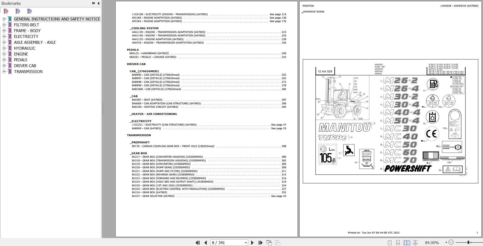Open the ENGINE bookmark
The width and height of the screenshot is (483, 246).
(x=21, y=54)
